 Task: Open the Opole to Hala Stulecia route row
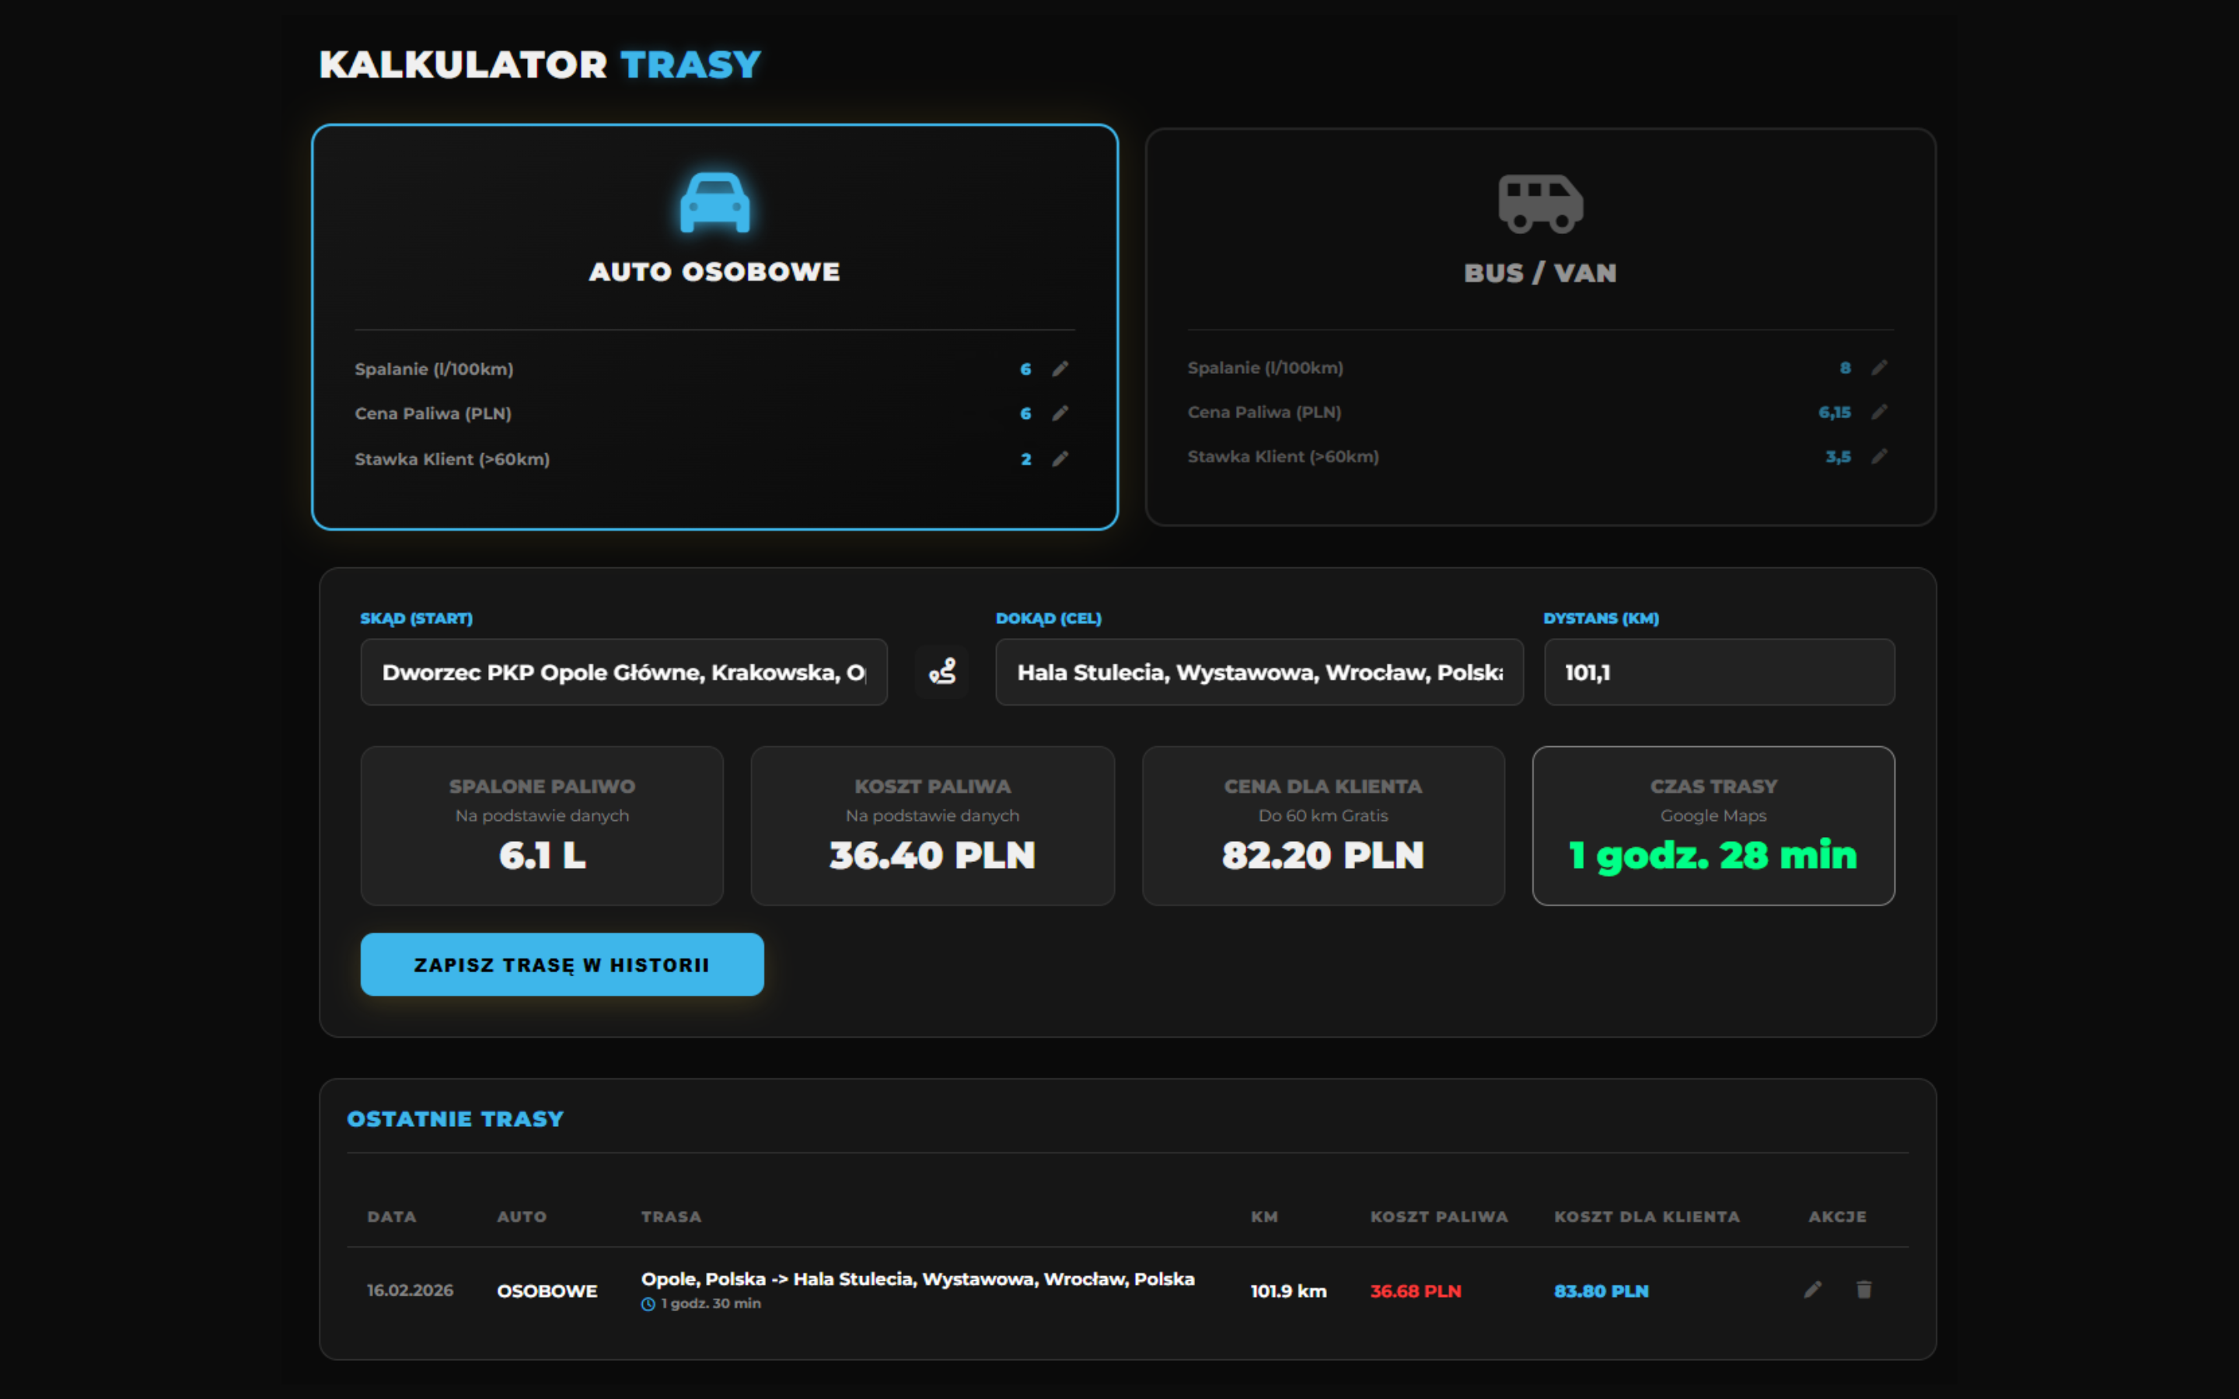tap(917, 1279)
